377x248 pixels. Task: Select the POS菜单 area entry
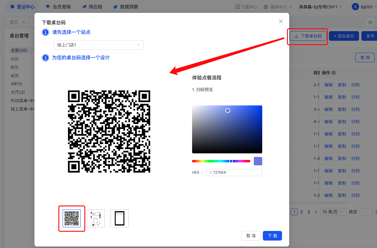click(x=22, y=101)
